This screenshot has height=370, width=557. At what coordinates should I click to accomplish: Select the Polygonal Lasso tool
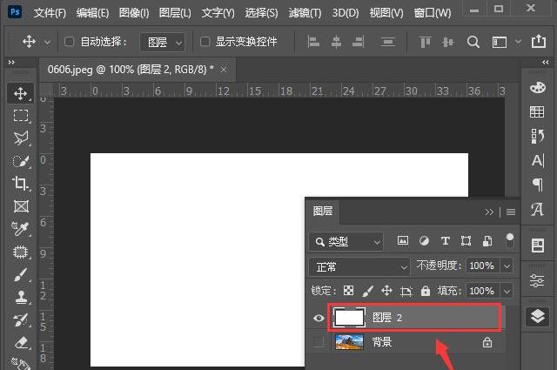pos(21,138)
